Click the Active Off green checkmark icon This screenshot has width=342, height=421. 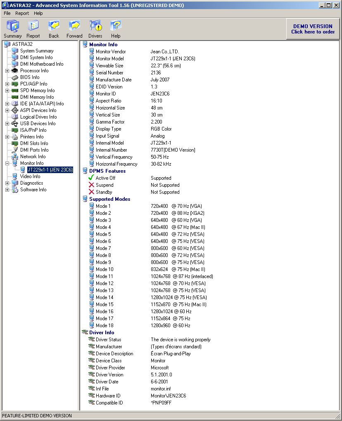(x=91, y=178)
